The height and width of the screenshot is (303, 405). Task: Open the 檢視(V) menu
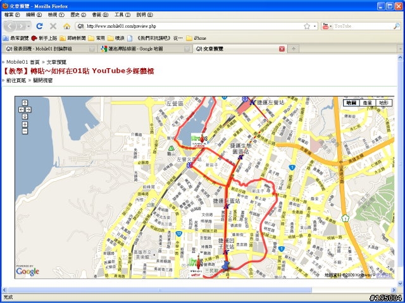56,15
